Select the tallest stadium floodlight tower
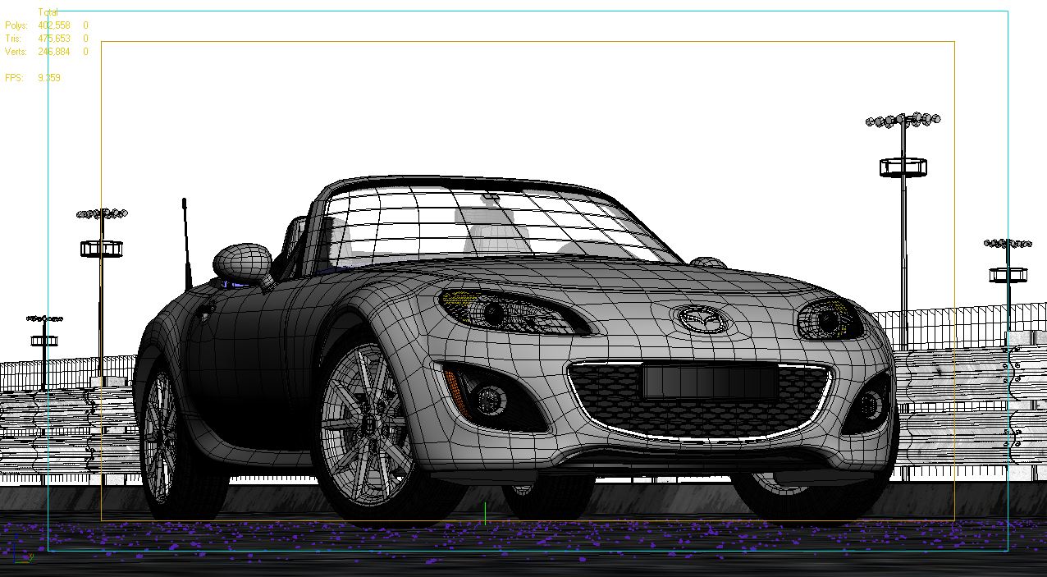Viewport: 1047px width, 577px height. [x=903, y=232]
